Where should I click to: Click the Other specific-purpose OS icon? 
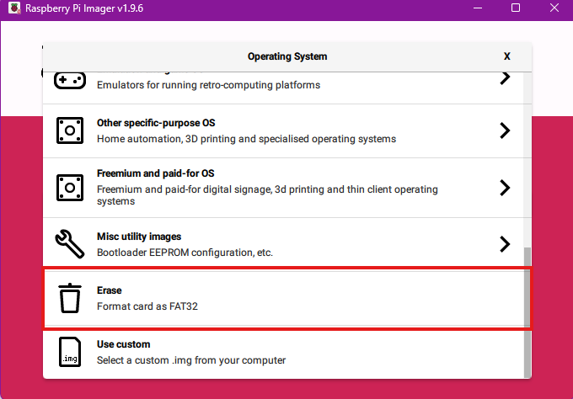pyautogui.click(x=69, y=130)
